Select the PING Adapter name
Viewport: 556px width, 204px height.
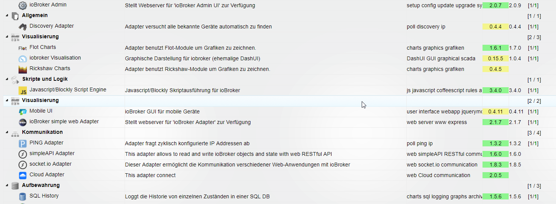[46, 143]
